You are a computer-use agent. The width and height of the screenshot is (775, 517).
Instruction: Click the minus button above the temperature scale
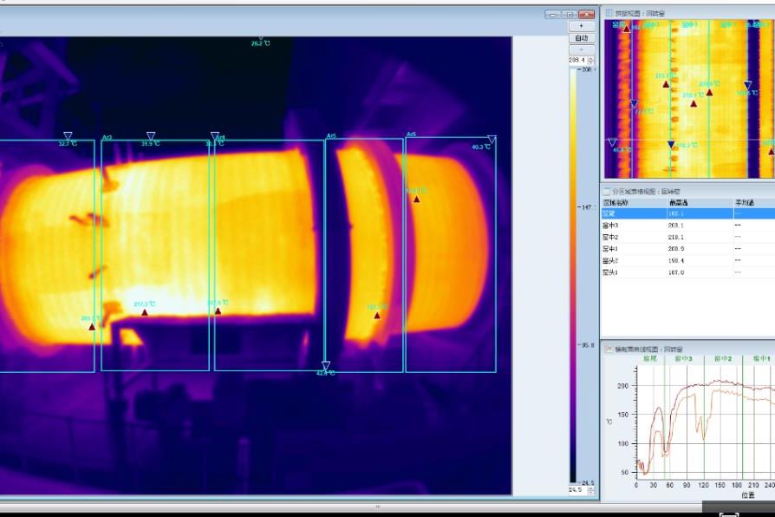(x=581, y=49)
